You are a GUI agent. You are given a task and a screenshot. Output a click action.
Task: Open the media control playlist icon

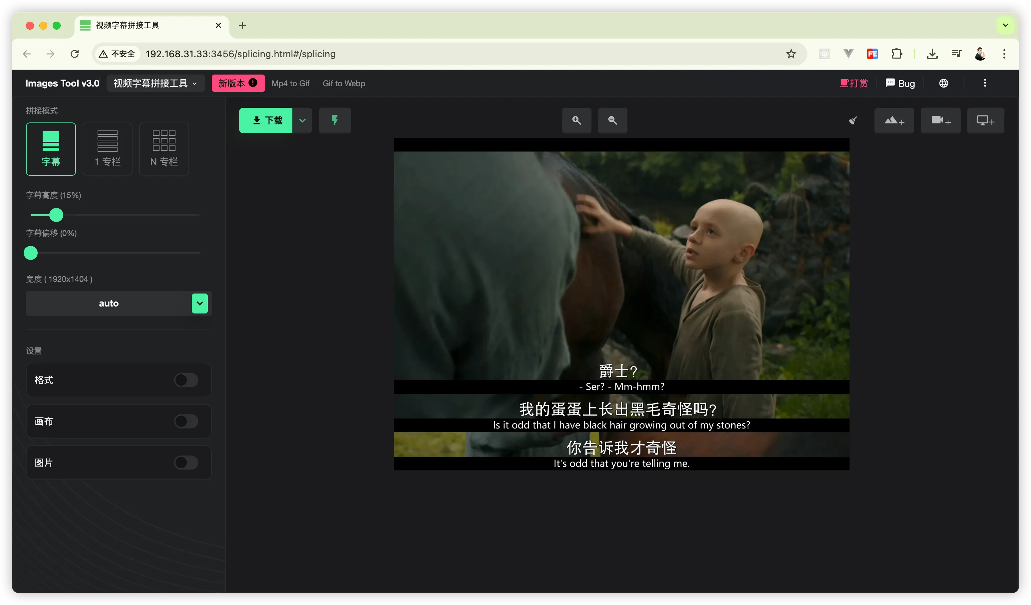(956, 54)
